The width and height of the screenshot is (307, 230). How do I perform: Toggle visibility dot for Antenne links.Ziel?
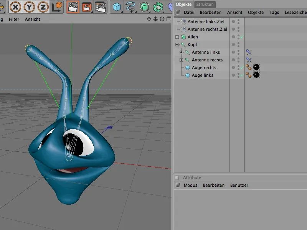click(x=233, y=21)
